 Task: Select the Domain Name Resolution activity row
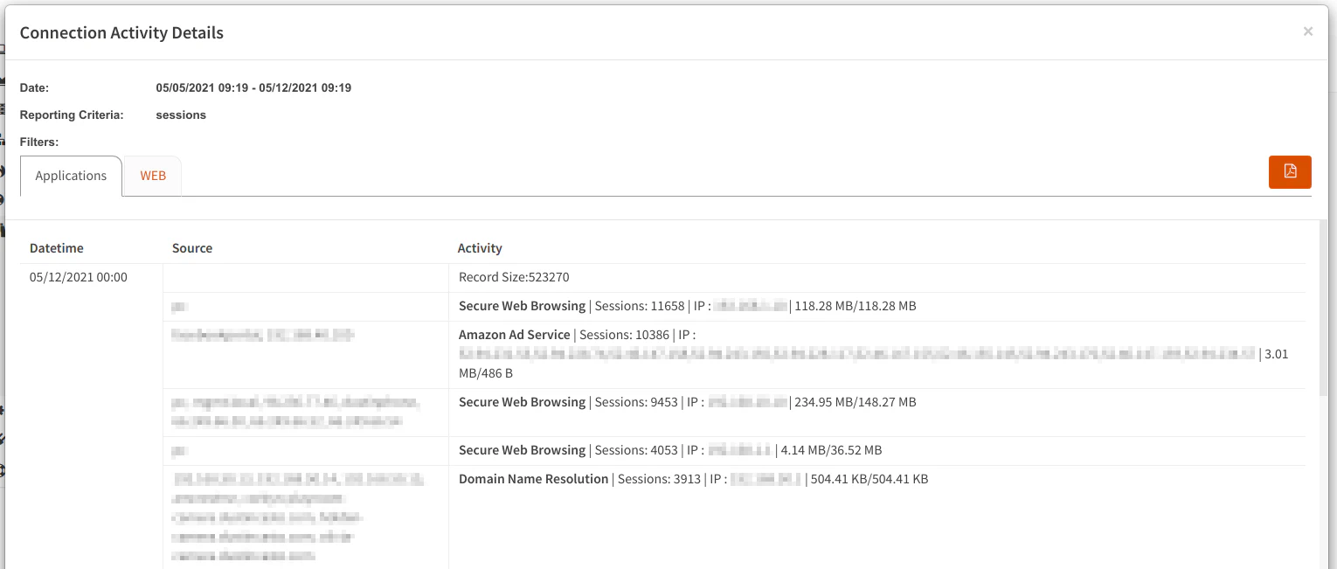(734, 517)
